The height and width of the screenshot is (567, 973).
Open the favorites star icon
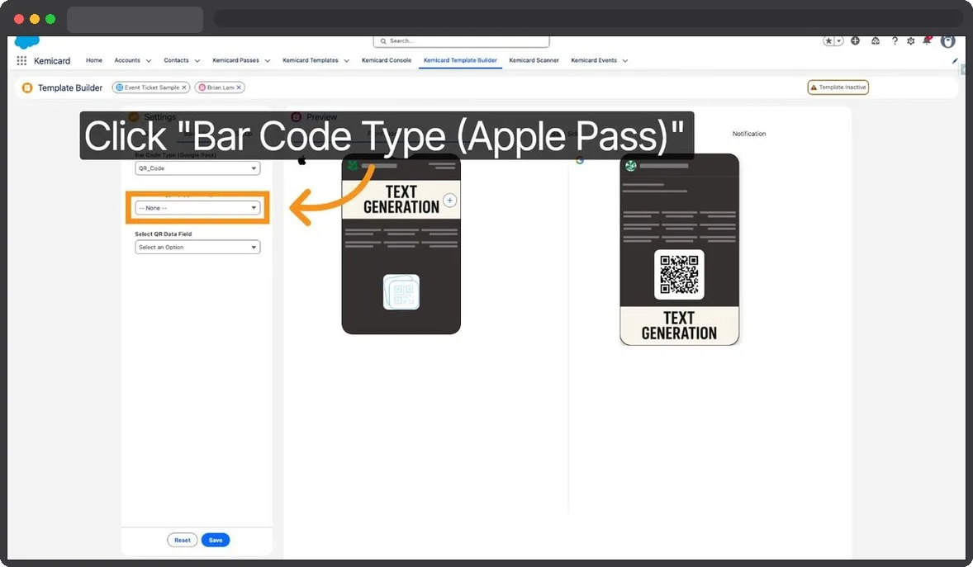(x=828, y=41)
